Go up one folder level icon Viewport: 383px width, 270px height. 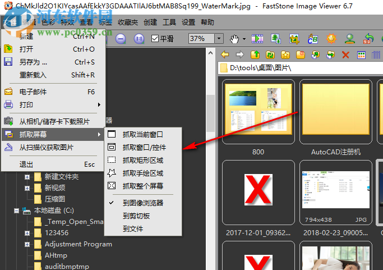click(255, 54)
